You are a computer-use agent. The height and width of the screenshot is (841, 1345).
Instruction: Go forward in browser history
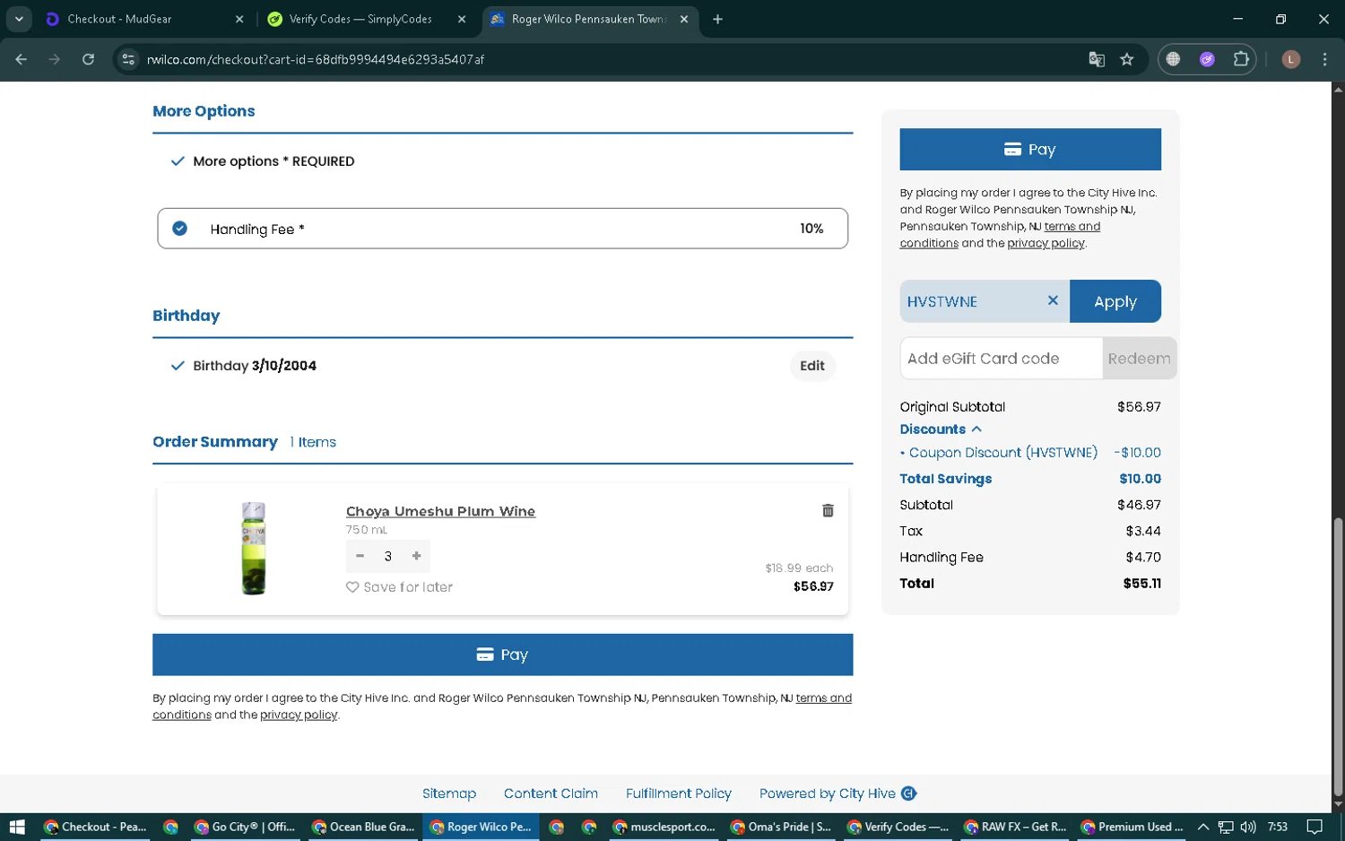click(x=55, y=59)
